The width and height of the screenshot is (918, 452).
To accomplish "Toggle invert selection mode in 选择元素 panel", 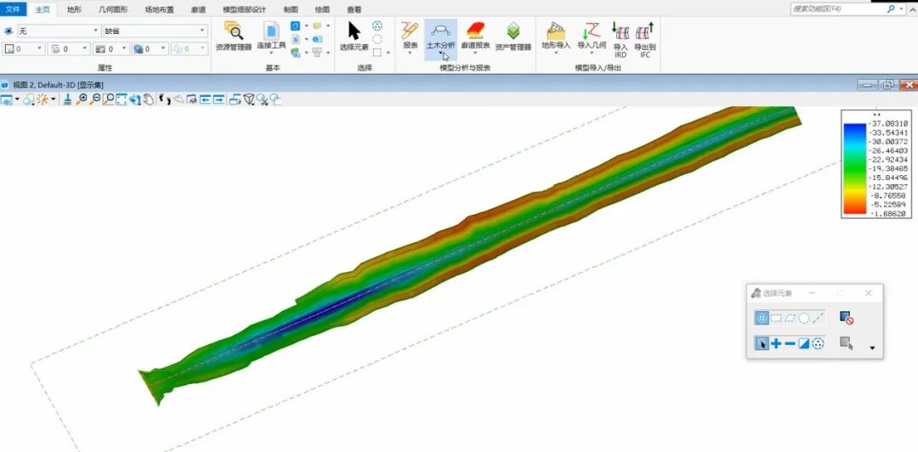I will 803,343.
